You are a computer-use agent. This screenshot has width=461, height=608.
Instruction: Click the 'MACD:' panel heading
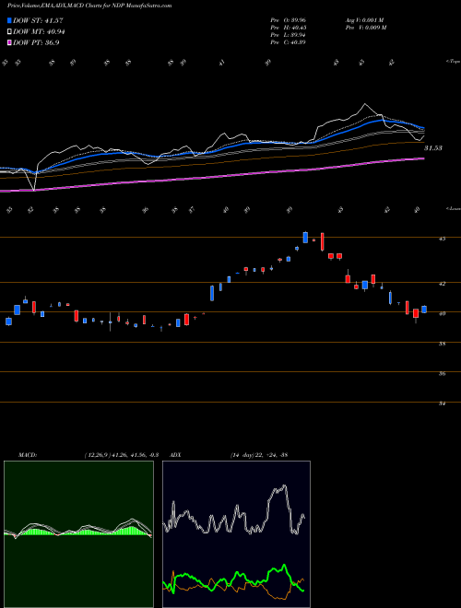click(27, 455)
